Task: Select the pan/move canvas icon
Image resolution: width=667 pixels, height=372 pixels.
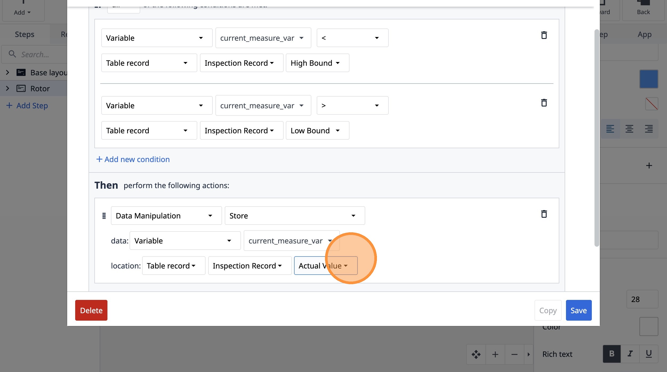Action: (476, 354)
